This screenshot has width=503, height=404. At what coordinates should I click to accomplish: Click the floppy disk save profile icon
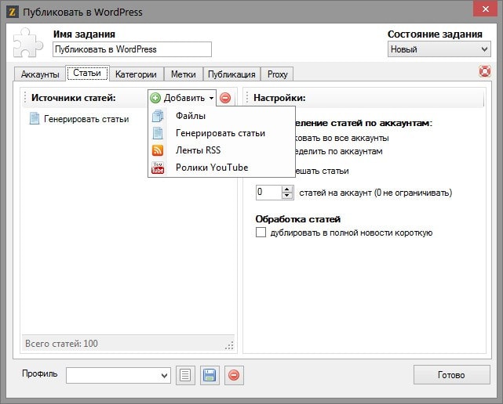(x=210, y=375)
